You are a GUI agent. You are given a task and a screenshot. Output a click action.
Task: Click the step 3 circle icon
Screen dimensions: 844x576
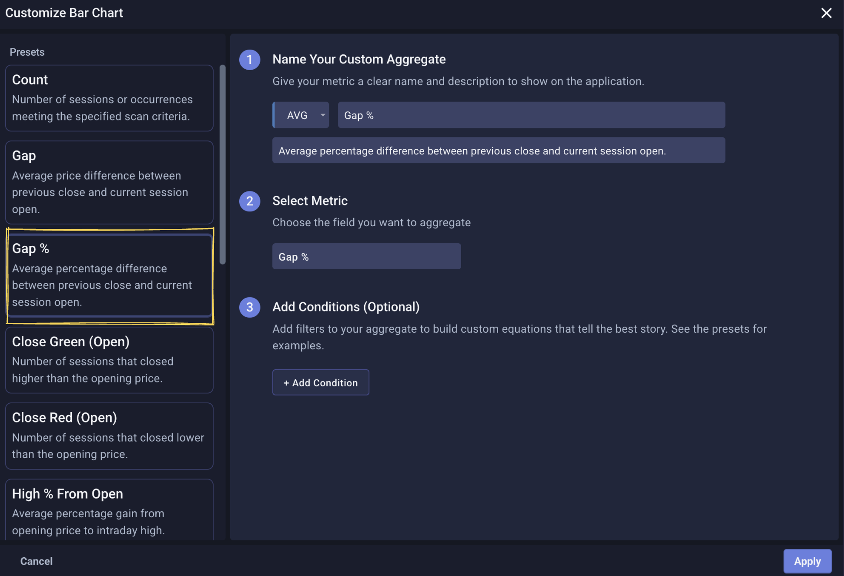(250, 307)
